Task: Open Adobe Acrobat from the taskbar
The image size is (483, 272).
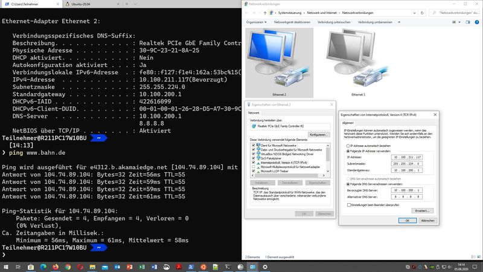Action: pyautogui.click(x=179, y=267)
